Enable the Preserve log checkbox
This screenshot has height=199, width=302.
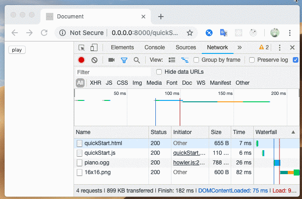pyautogui.click(x=252, y=60)
